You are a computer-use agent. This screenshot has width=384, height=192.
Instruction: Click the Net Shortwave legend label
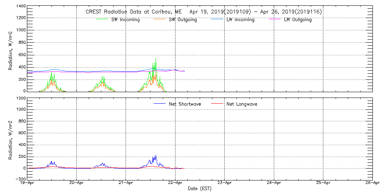[186, 104]
